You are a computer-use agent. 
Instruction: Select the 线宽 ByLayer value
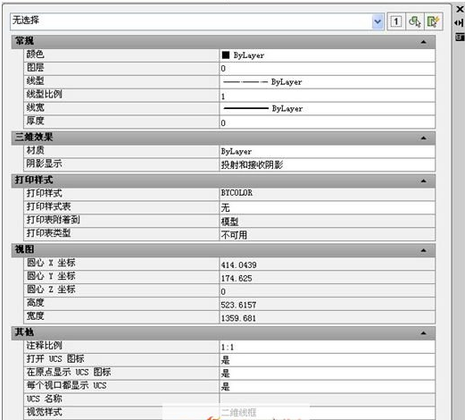pyautogui.click(x=328, y=109)
